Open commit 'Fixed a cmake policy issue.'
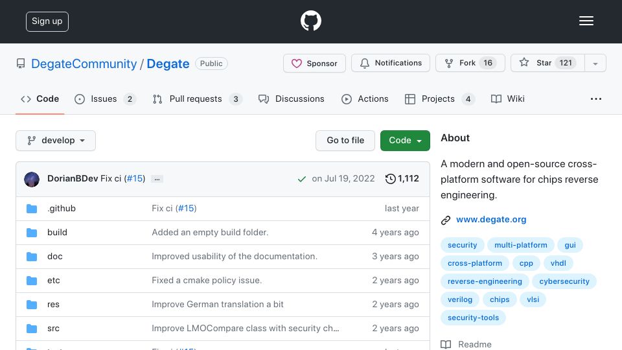 [x=207, y=280]
